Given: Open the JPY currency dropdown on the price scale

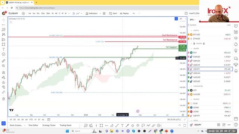Looking at the screenshot, I should pos(183,19).
